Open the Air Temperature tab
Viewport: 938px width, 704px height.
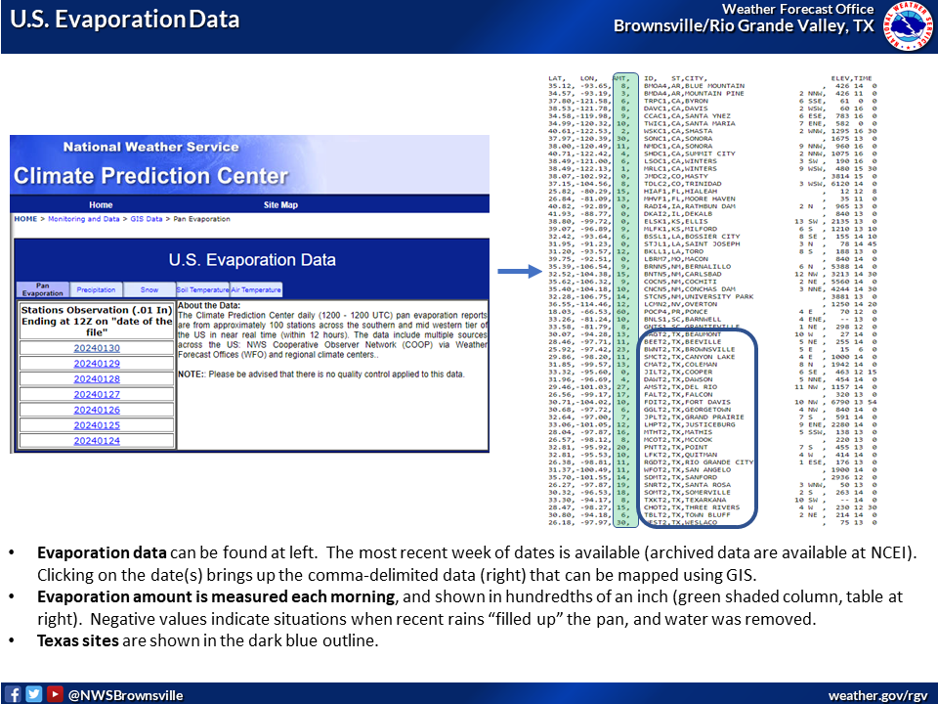(x=256, y=289)
